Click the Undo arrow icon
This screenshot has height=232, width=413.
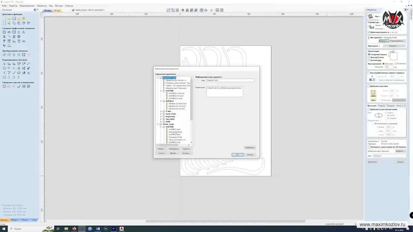click(x=24, y=23)
